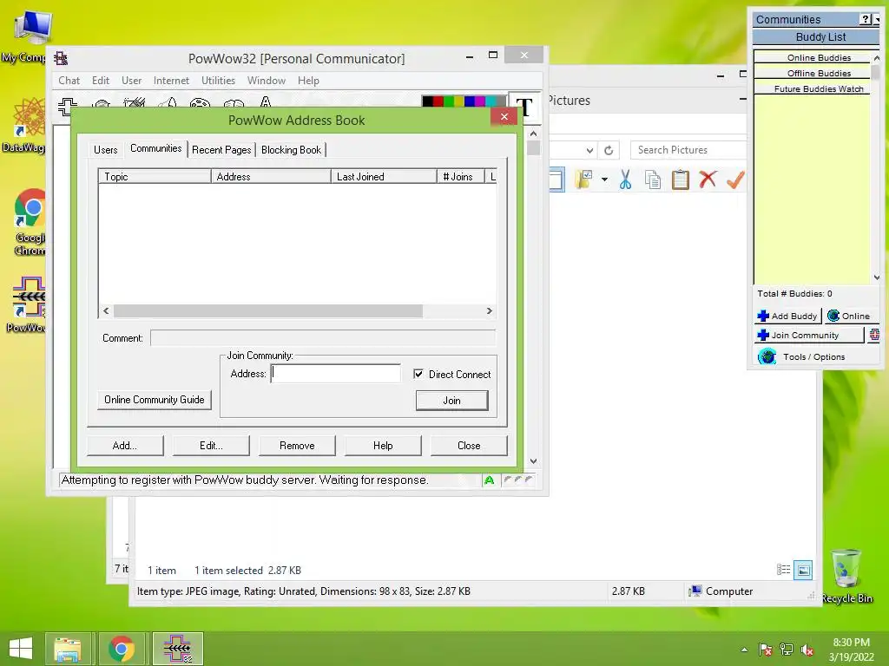The image size is (889, 666).
Task: Click the Comment field in Address Book
Action: tap(323, 338)
